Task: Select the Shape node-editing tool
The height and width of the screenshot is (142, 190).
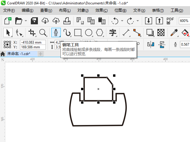Action: [19, 32]
